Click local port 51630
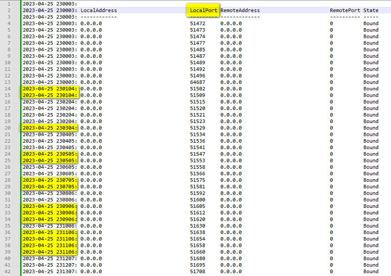The width and height of the screenshot is (391, 276). [x=198, y=226]
